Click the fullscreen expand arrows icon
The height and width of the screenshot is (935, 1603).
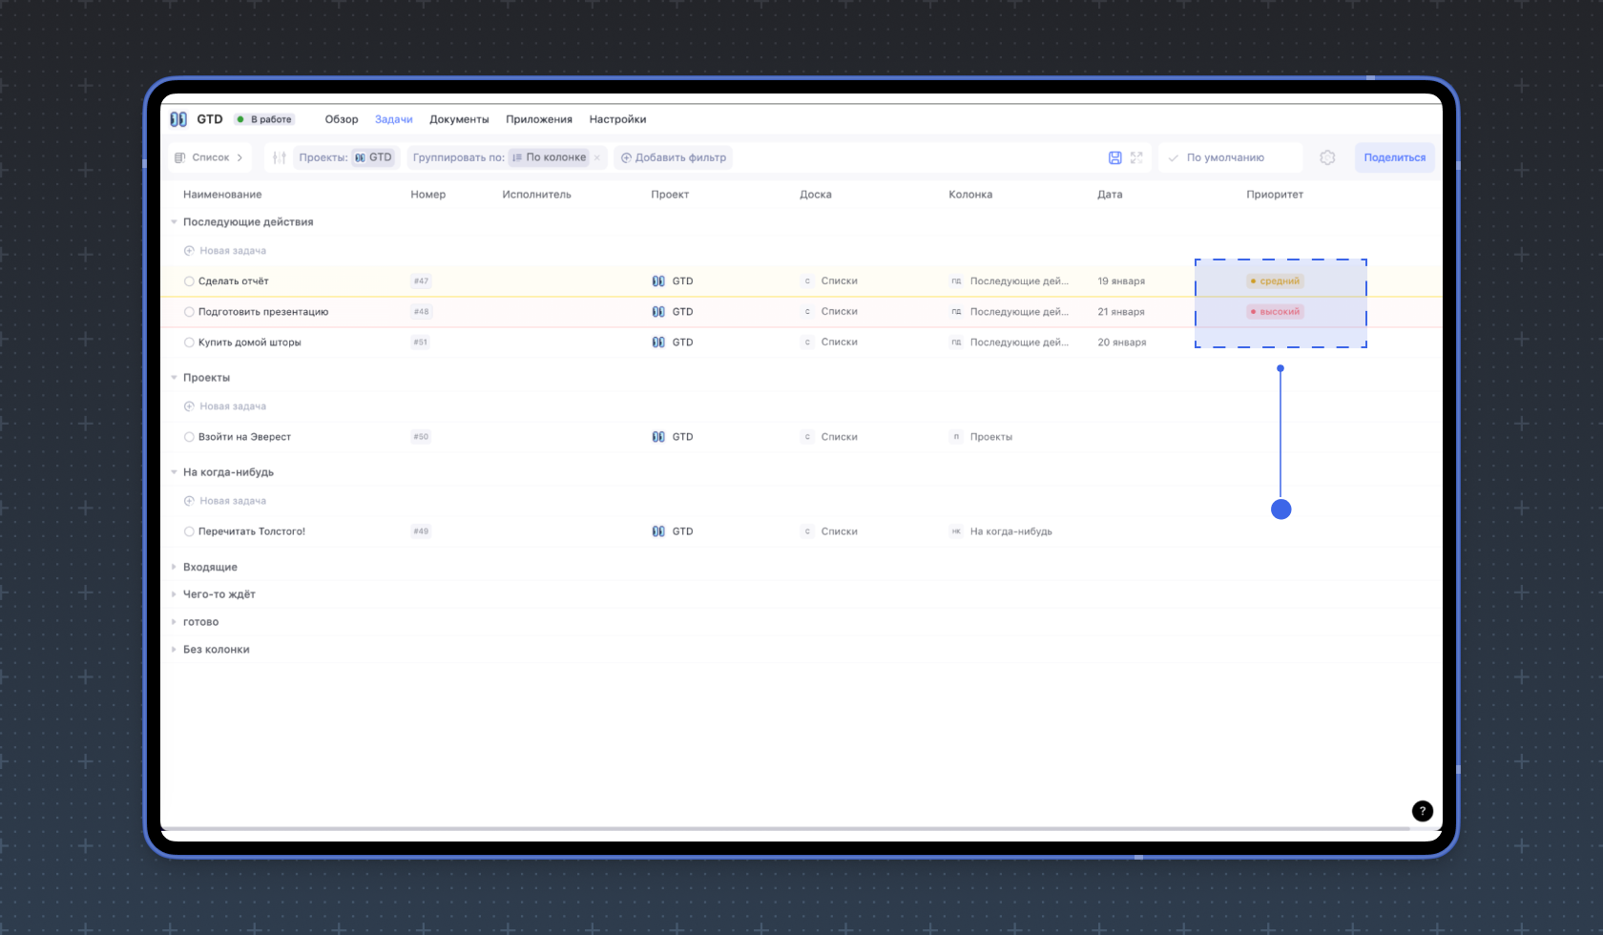click(1136, 157)
